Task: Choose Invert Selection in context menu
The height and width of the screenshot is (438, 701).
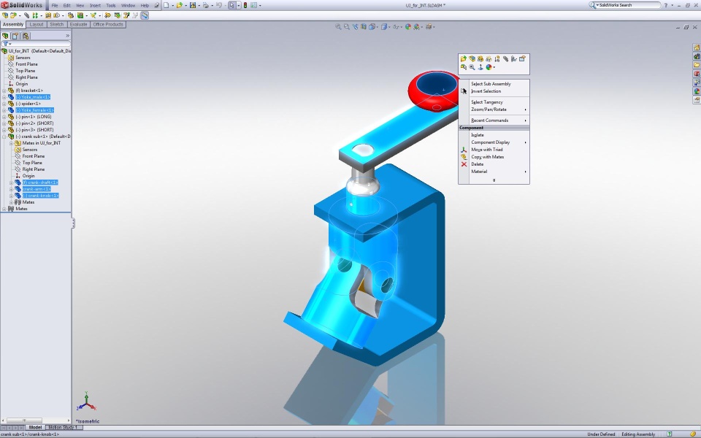Action: point(494,91)
